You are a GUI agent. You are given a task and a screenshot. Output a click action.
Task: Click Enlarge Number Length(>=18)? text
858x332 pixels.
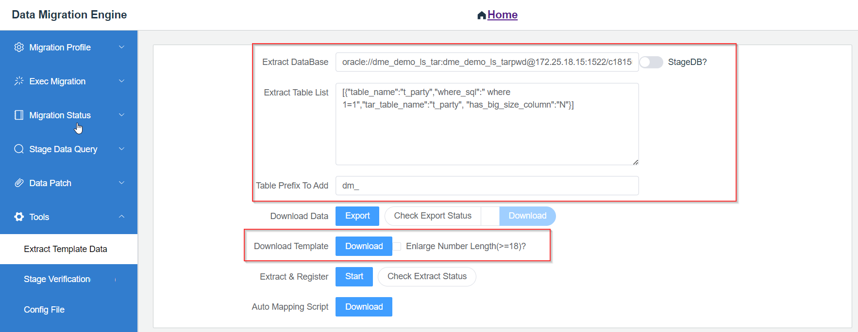(466, 246)
